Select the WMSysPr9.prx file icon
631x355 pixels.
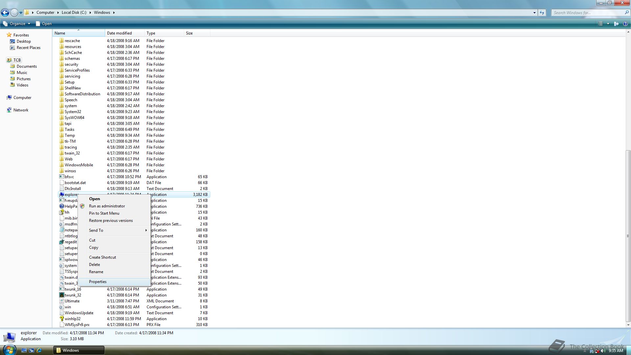pyautogui.click(x=61, y=325)
